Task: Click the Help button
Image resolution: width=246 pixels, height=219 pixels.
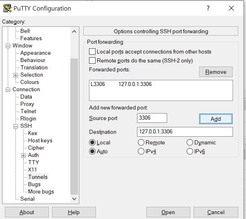Action: (x=74, y=212)
